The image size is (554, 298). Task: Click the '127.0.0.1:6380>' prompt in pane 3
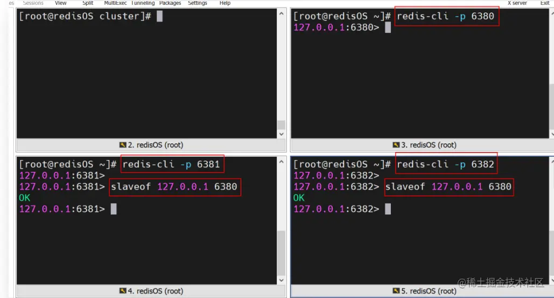[x=336, y=27]
